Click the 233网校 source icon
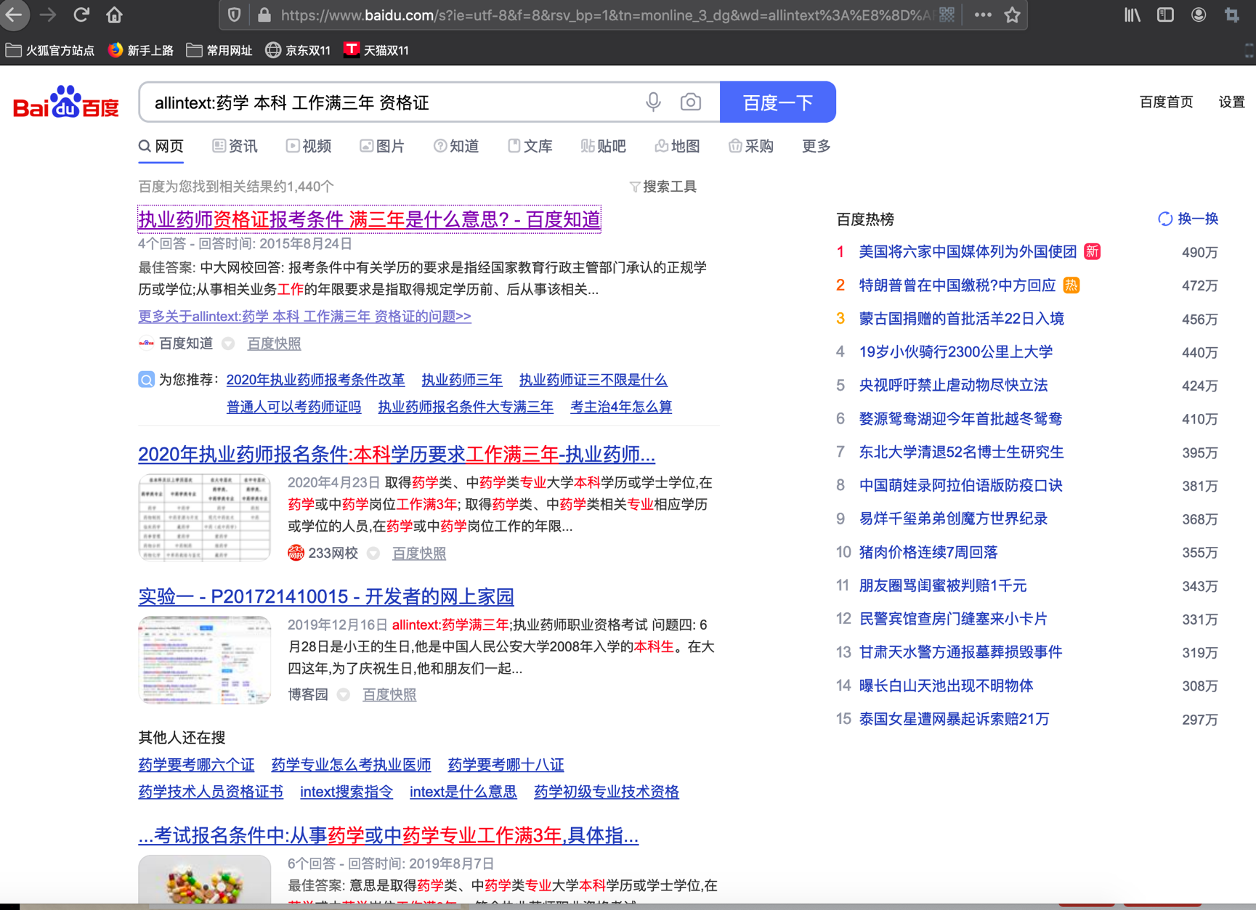Viewport: 1256px width, 910px height. [296, 553]
